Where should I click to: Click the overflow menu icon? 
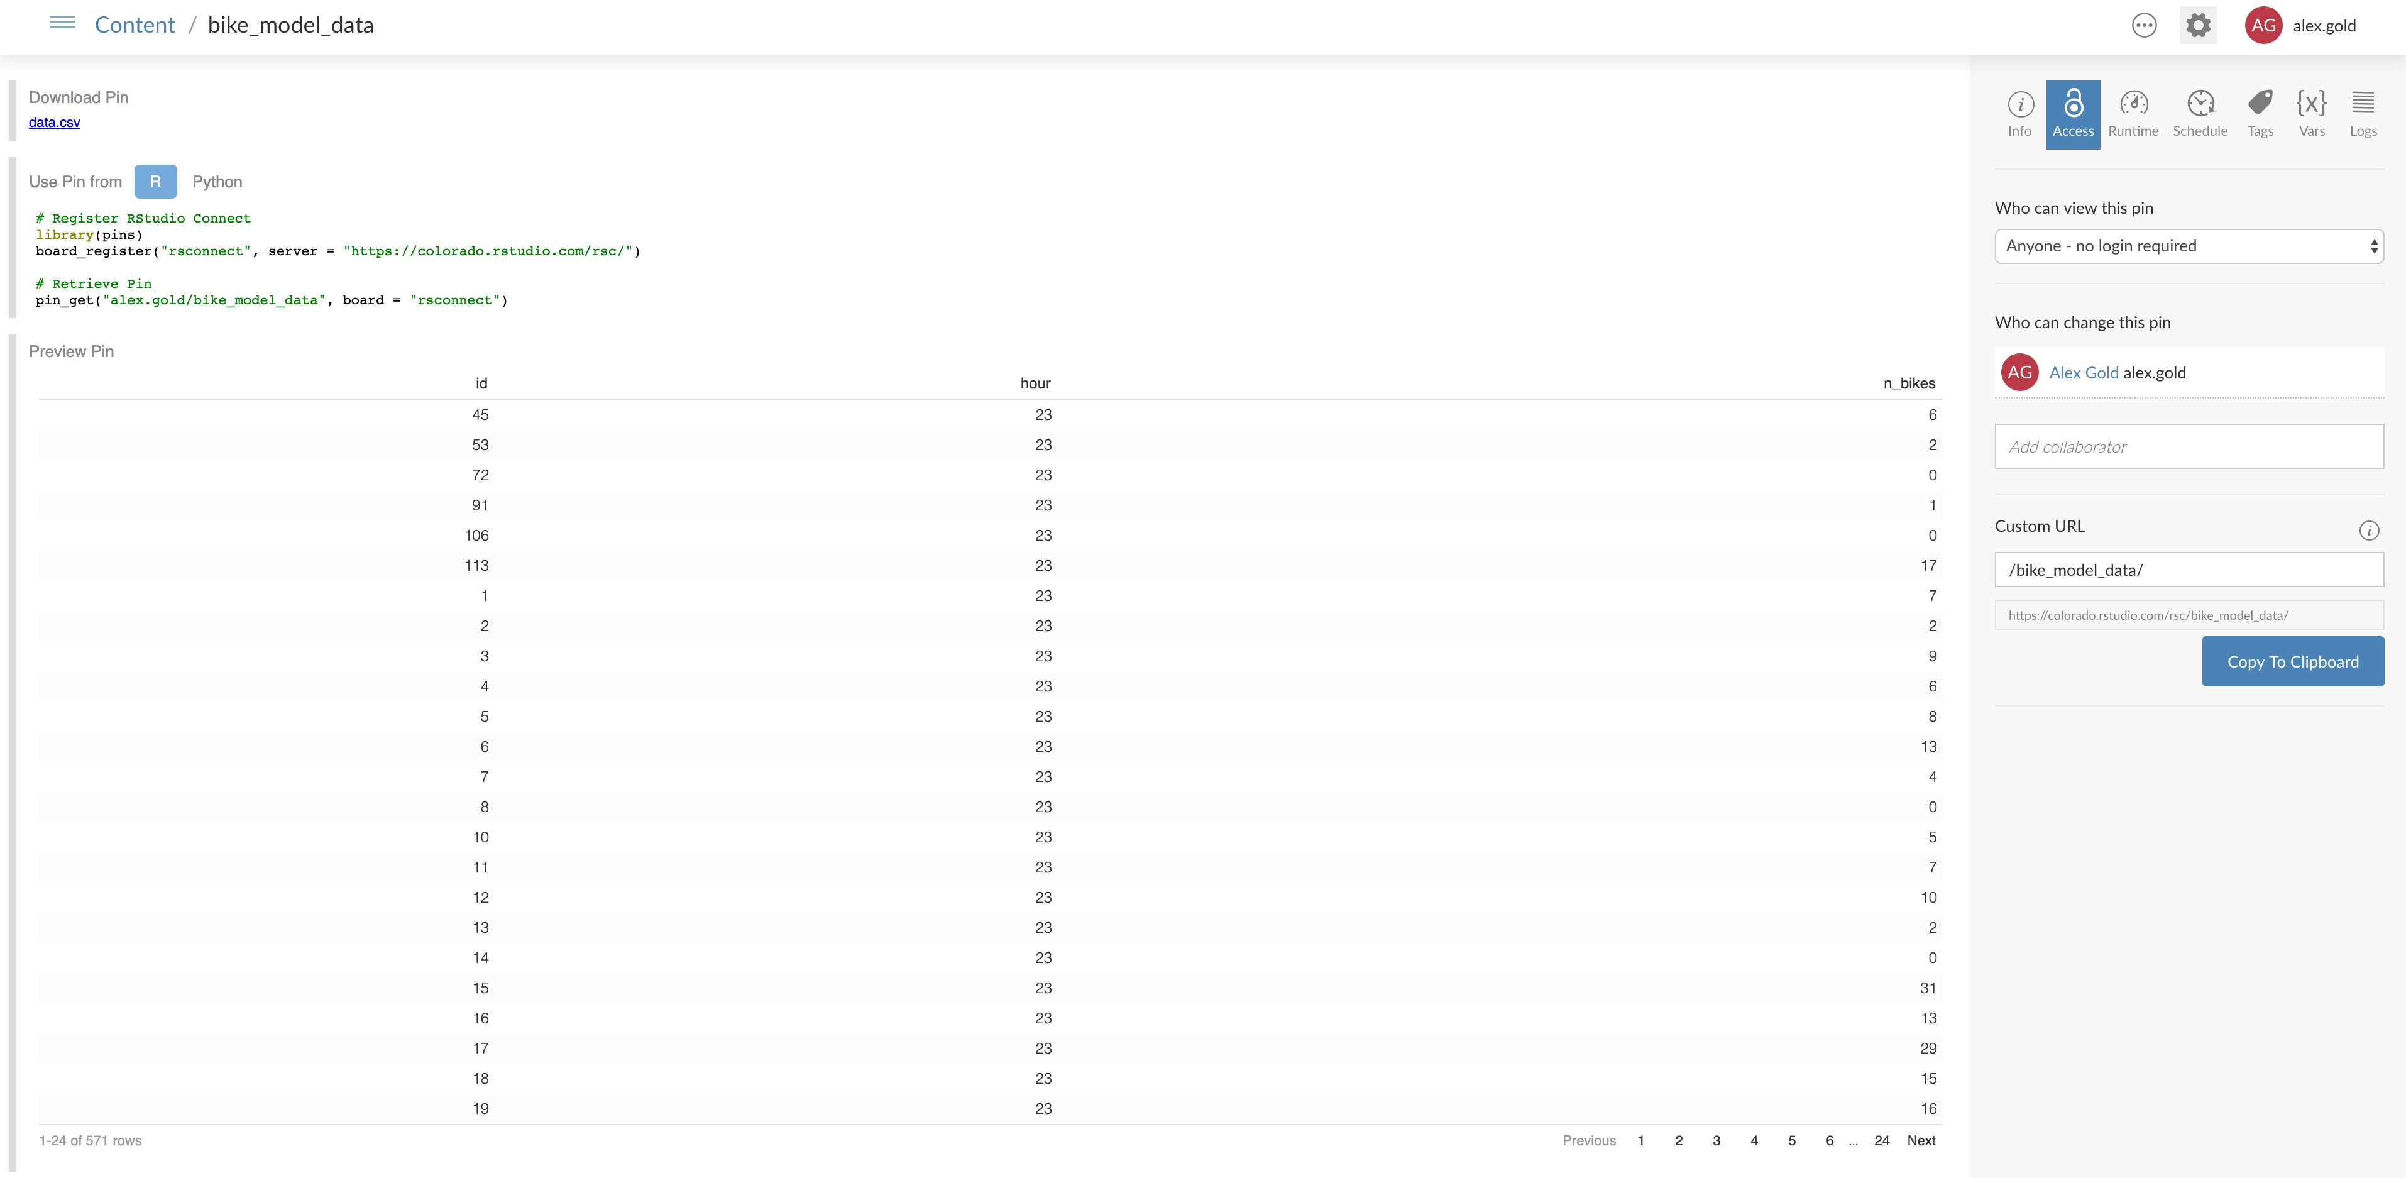tap(2145, 25)
